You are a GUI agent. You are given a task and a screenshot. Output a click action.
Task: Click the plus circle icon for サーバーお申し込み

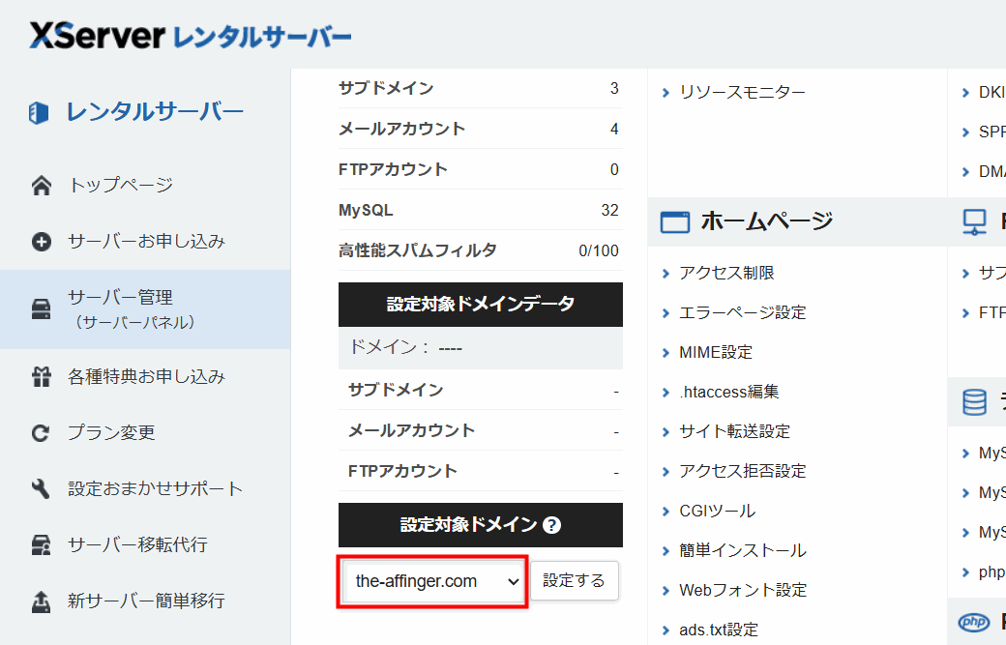(42, 242)
